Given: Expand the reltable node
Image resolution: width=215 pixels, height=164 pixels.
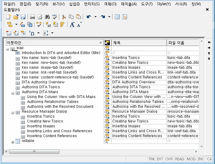Looking at the screenshot, I should click(x=13, y=142).
